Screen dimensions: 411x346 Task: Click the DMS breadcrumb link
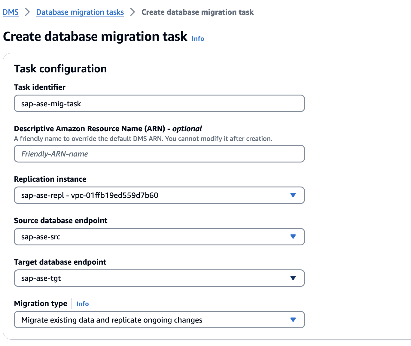tap(11, 12)
